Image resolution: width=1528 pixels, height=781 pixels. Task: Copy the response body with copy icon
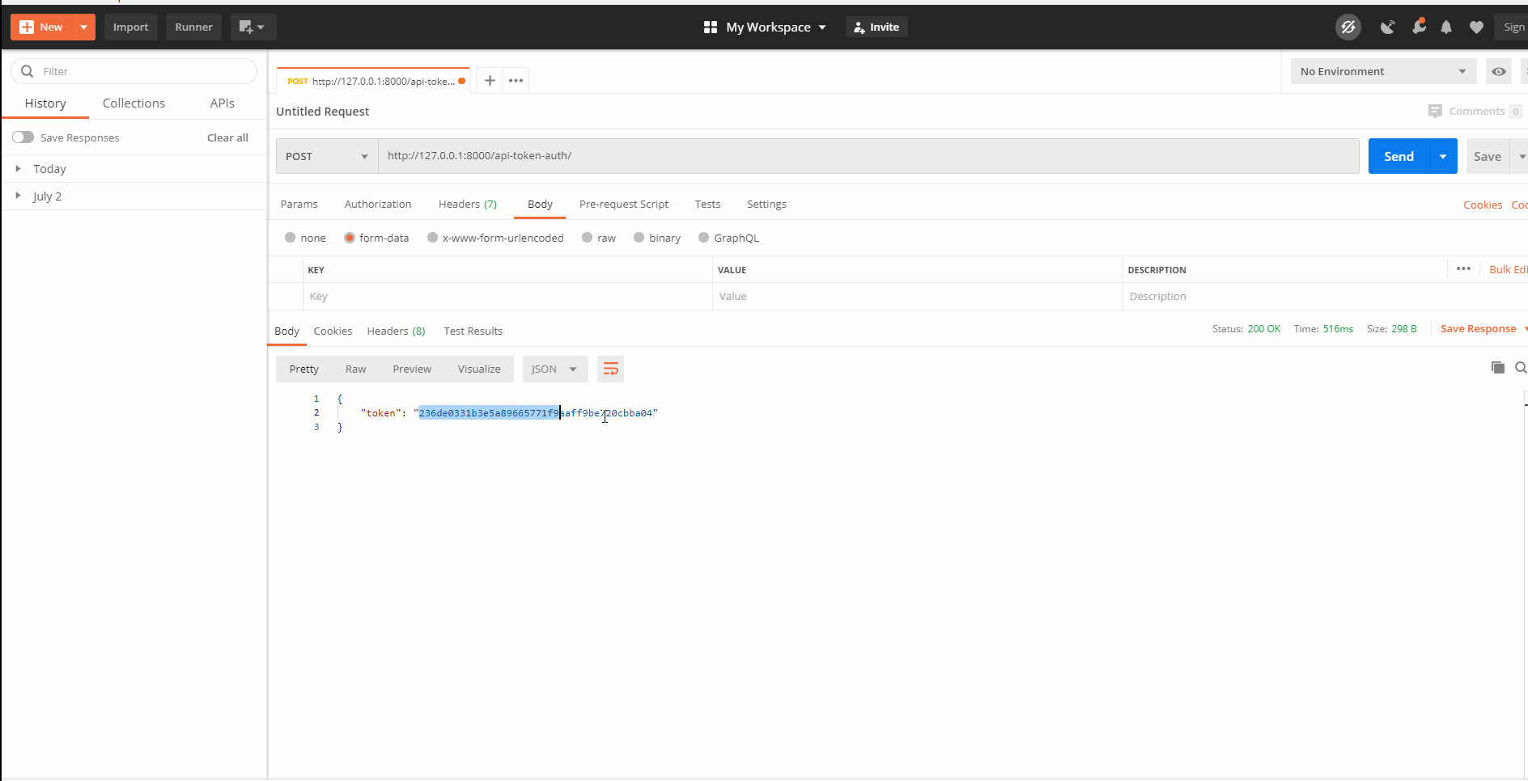1498,368
